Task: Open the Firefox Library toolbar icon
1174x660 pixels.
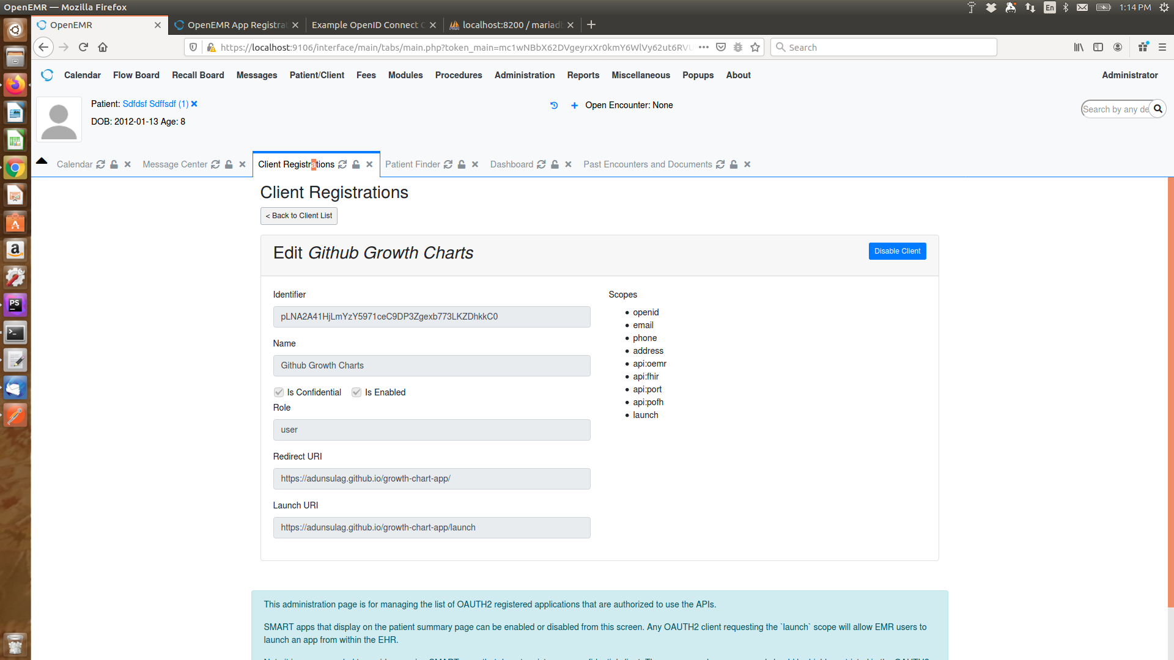Action: tap(1079, 47)
